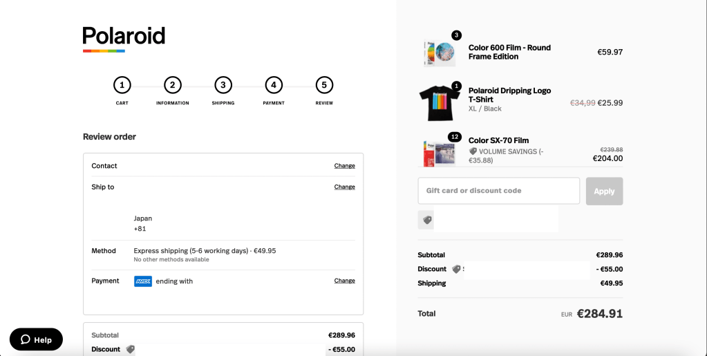
Task: Return to step 4 Payment
Action: pos(274,85)
